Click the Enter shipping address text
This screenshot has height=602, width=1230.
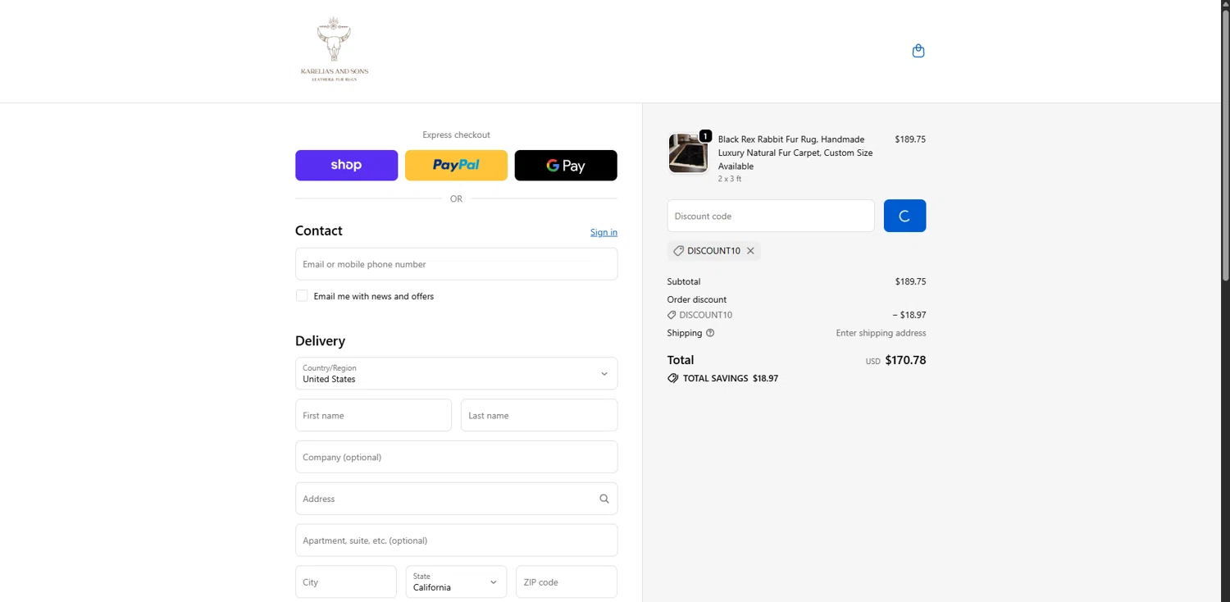881,333
